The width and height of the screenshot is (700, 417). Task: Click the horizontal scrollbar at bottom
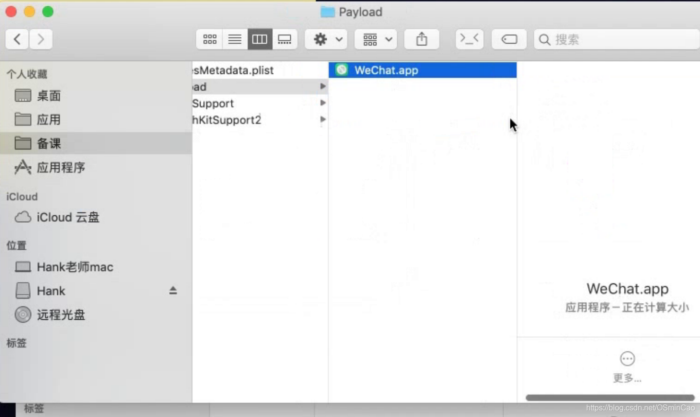[x=610, y=398]
